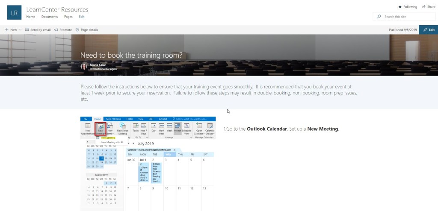The width and height of the screenshot is (438, 211).
Task: Open Page details gear icon
Action: coord(77,30)
